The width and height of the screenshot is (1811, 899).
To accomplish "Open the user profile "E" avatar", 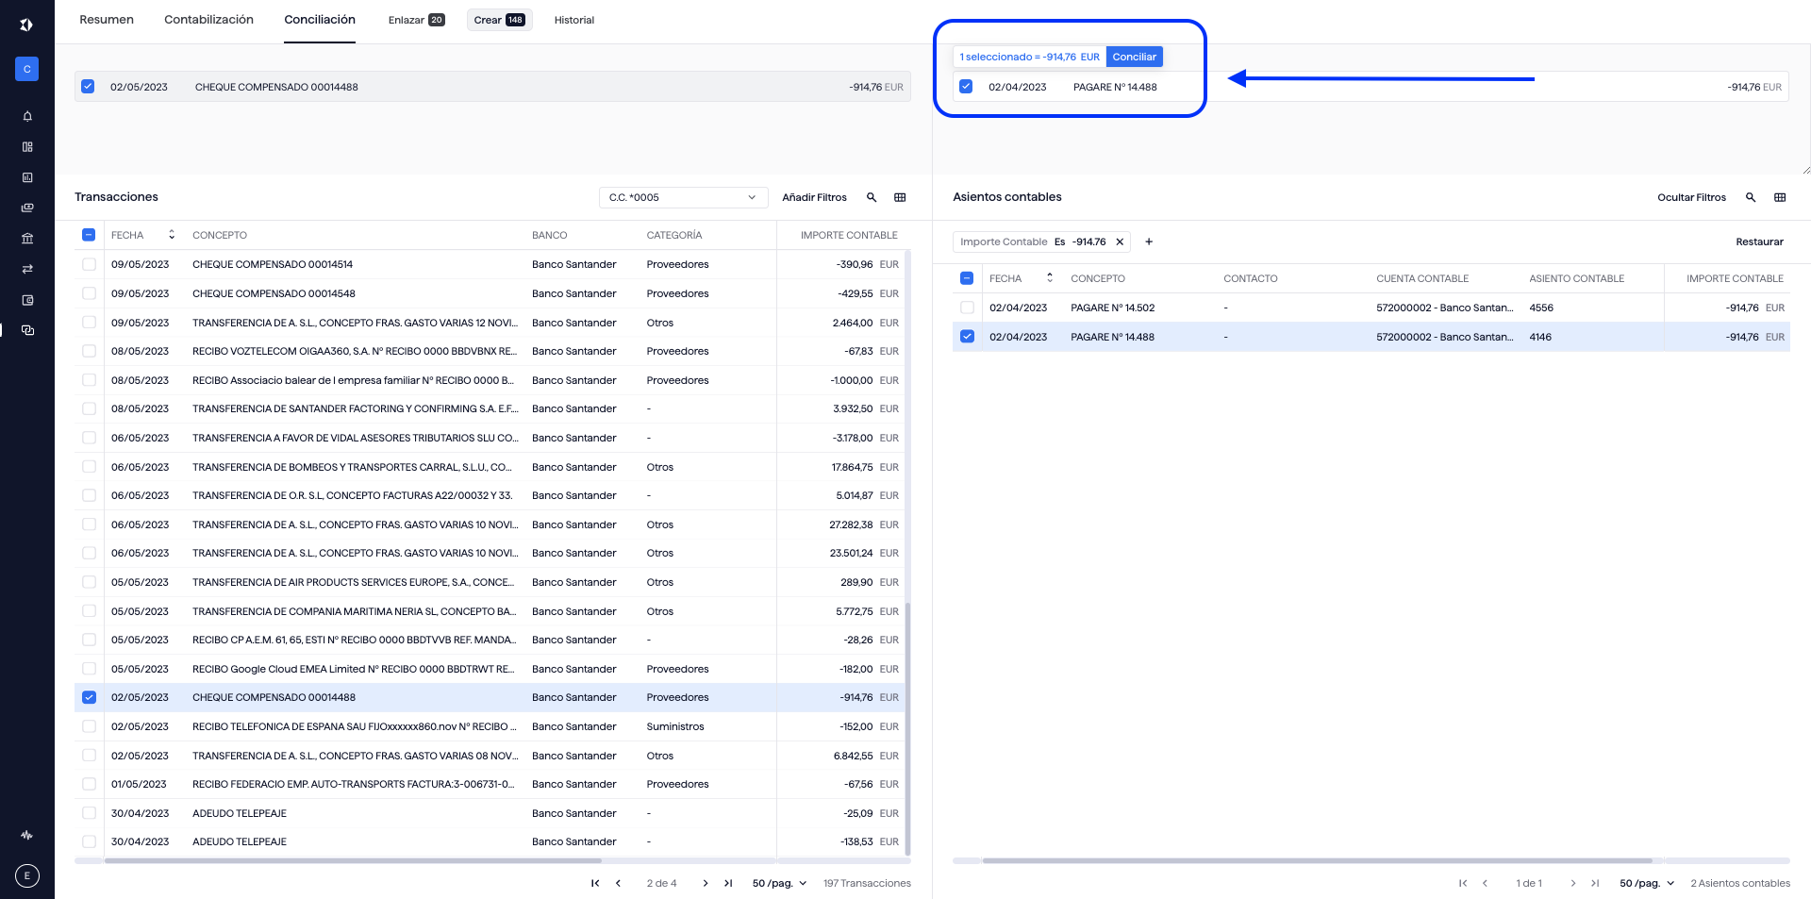I will tap(27, 875).
